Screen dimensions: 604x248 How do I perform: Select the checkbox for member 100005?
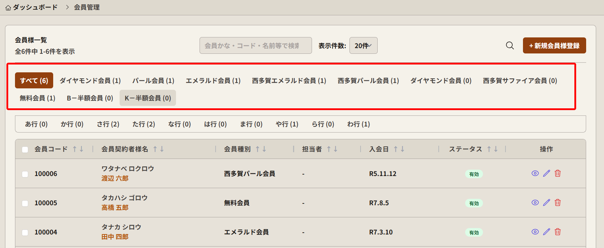[25, 203]
